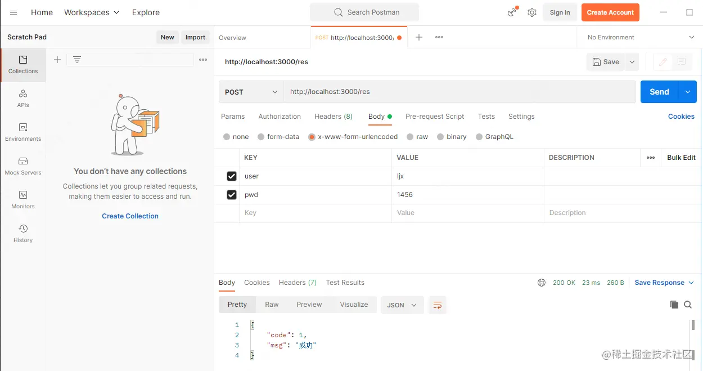
Task: Open the Mock Servers sidebar panel
Action: [23, 166]
